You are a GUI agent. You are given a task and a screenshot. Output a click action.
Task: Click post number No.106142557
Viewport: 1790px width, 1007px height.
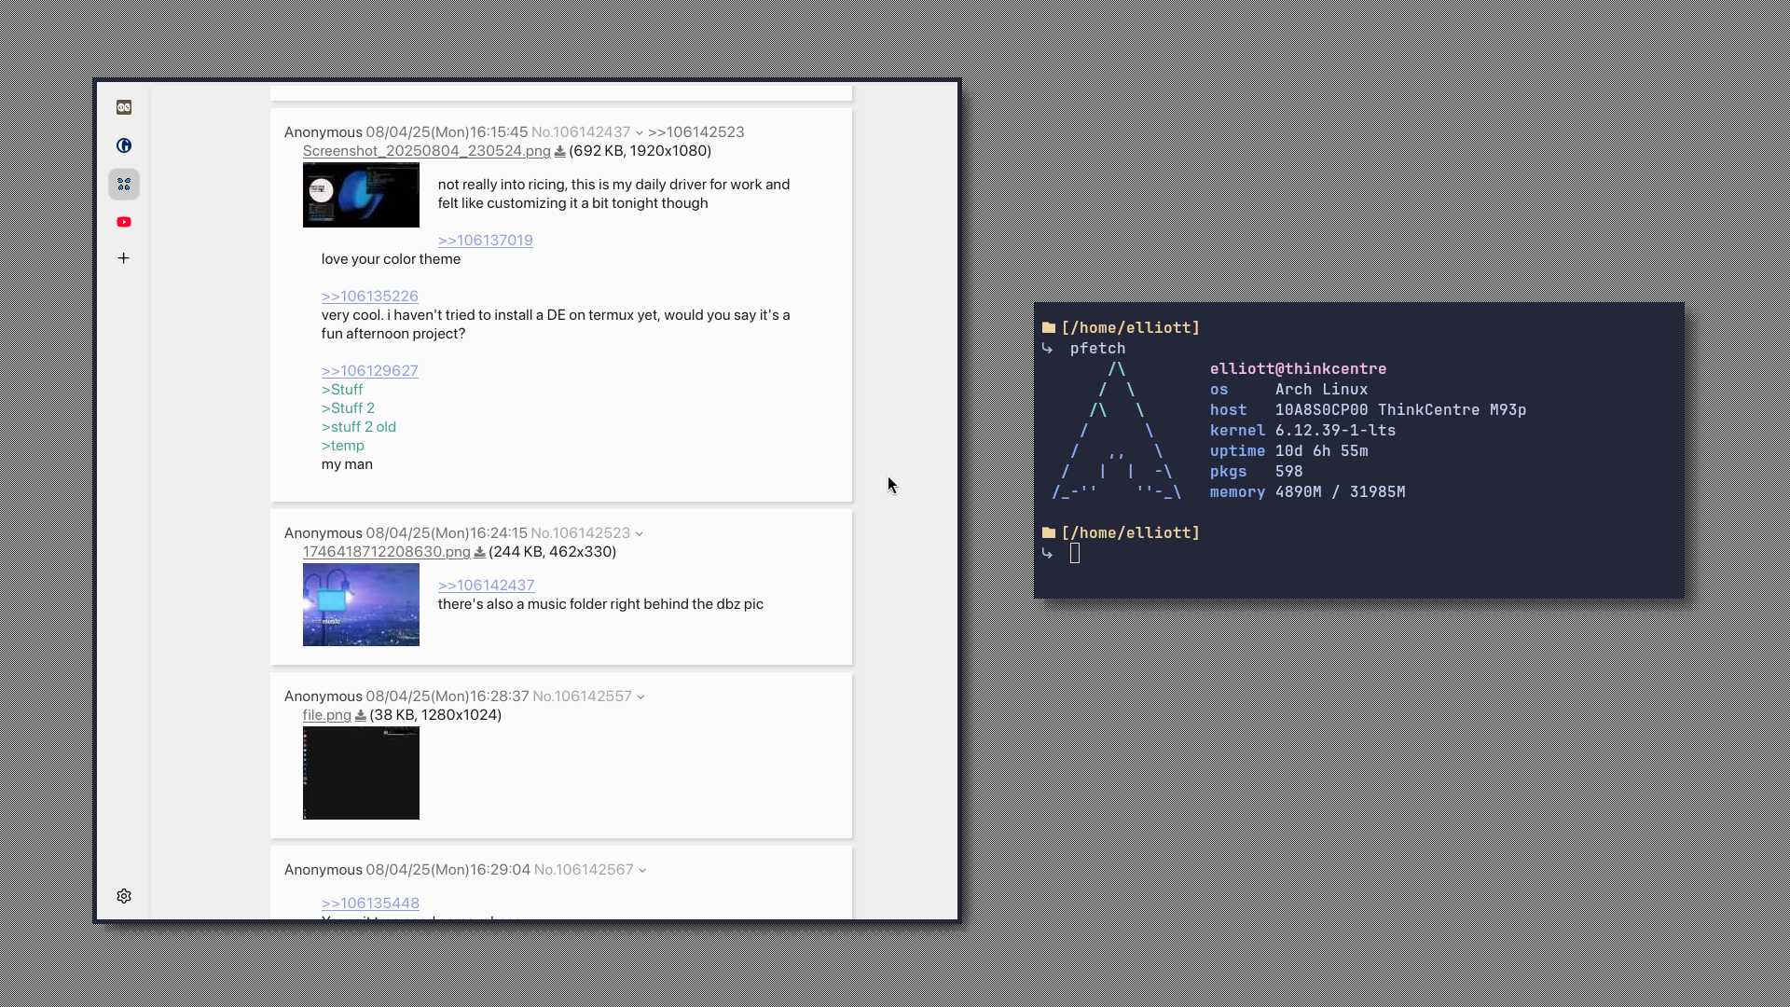pos(582,697)
